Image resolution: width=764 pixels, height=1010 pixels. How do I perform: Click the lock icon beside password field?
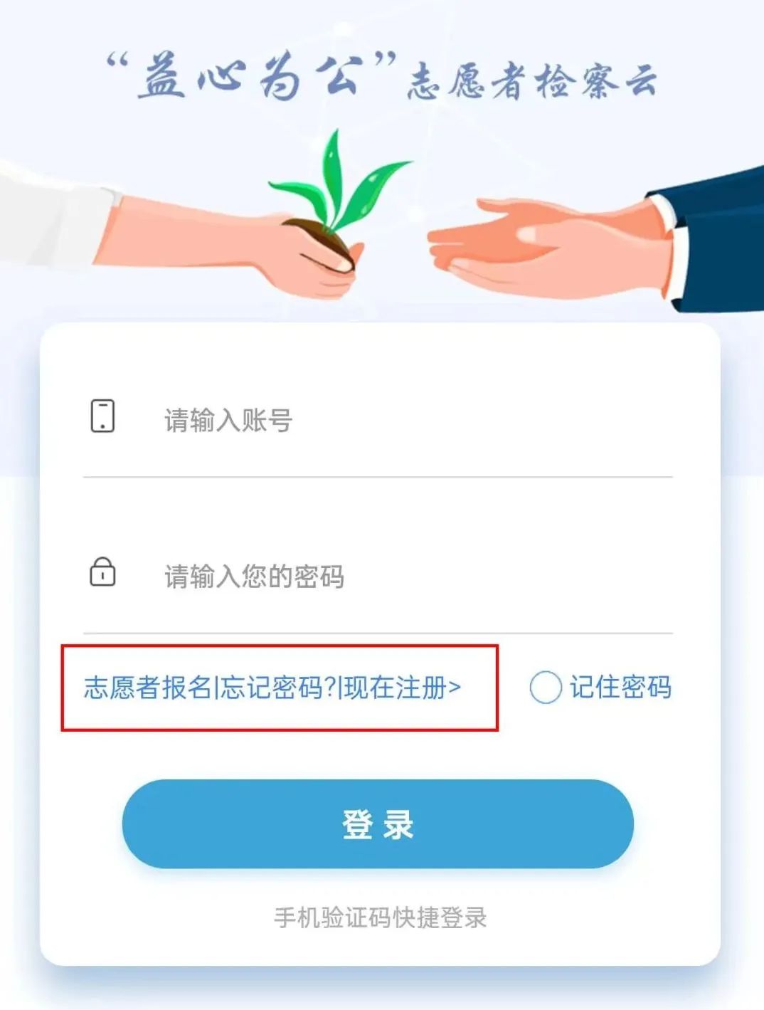pos(102,572)
